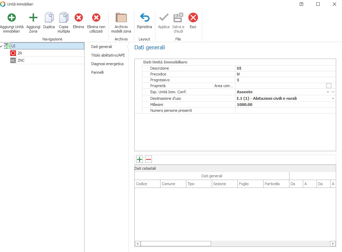Click the Aggiungi Unità immobiliari icon
This screenshot has width=342, height=252.
pos(12,18)
